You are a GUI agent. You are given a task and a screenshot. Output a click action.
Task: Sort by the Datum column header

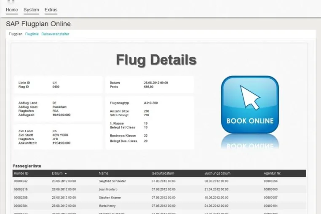pyautogui.click(x=57, y=173)
